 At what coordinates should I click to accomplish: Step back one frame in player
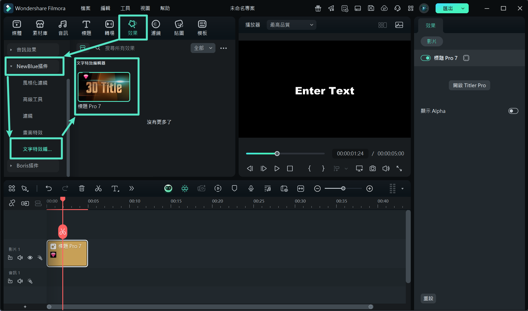click(x=250, y=168)
